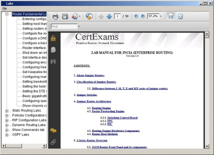This screenshot has width=214, height=155.
Task: Select Show chassis tree item
Action: click(x=34, y=106)
